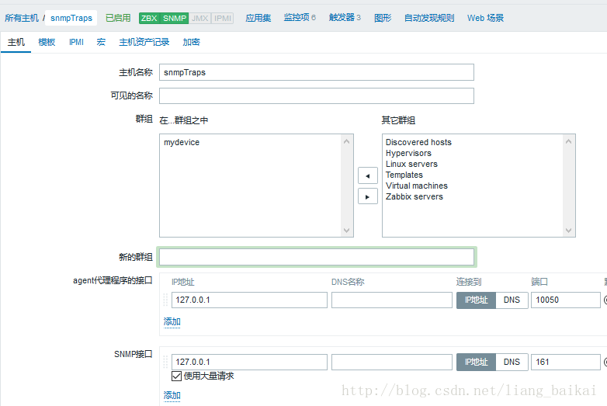Open the 主机资产记录 tab
607x406 pixels.
pos(144,42)
